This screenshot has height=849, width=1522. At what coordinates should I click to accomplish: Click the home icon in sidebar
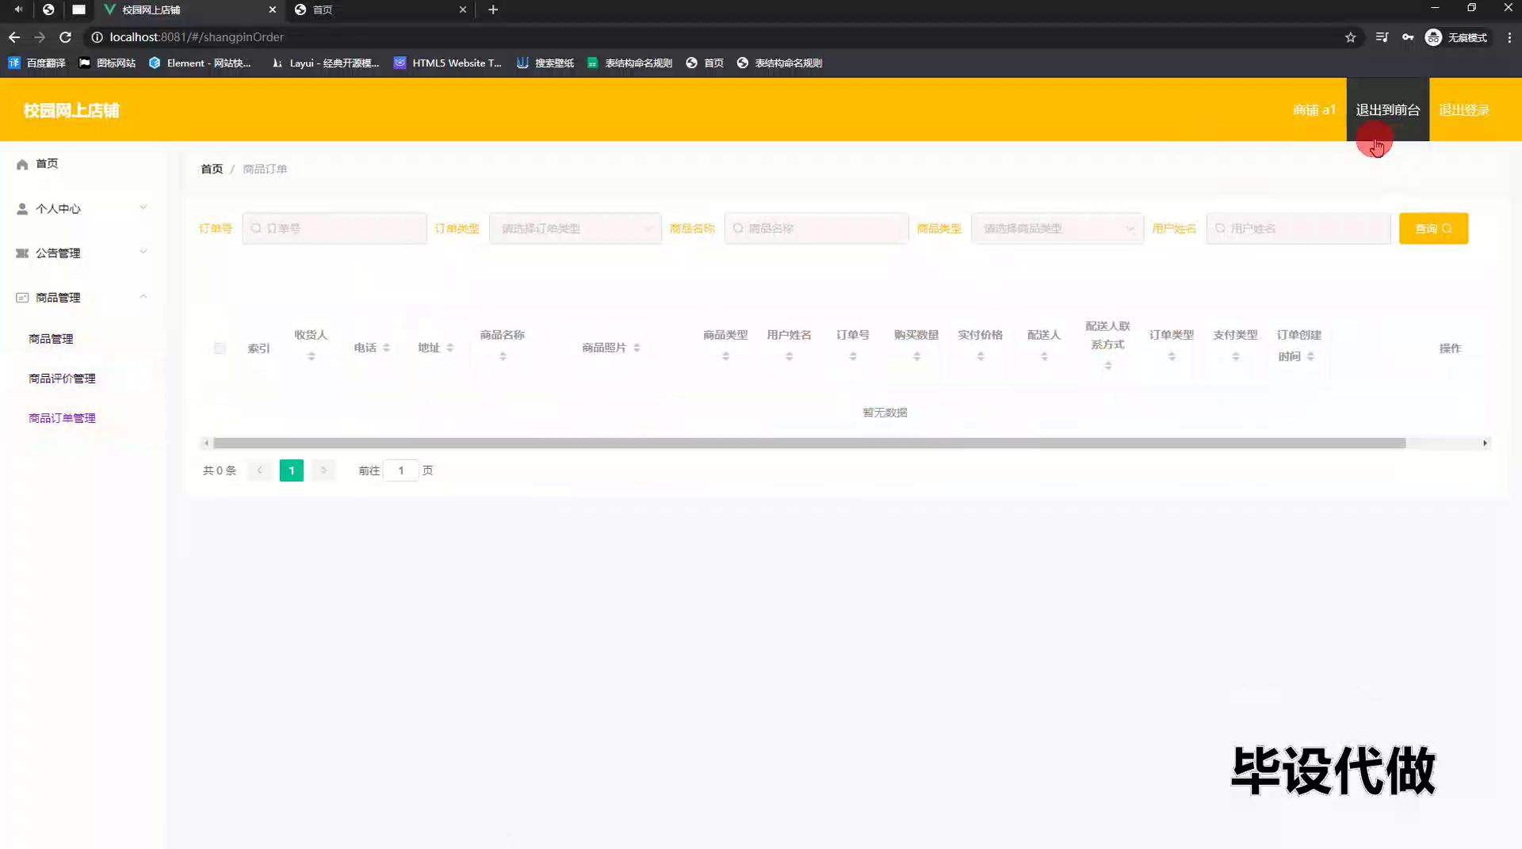pyautogui.click(x=22, y=164)
